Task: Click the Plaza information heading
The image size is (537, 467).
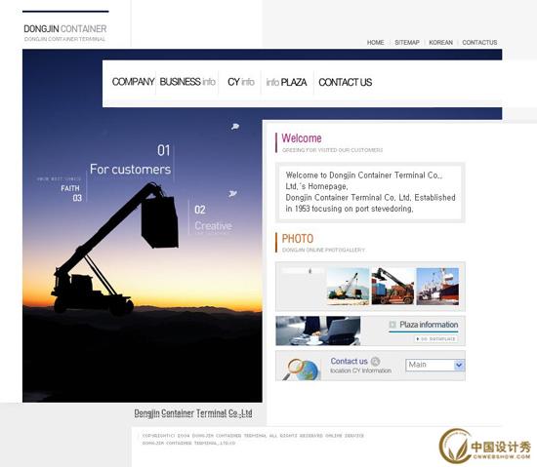Action: [x=429, y=325]
